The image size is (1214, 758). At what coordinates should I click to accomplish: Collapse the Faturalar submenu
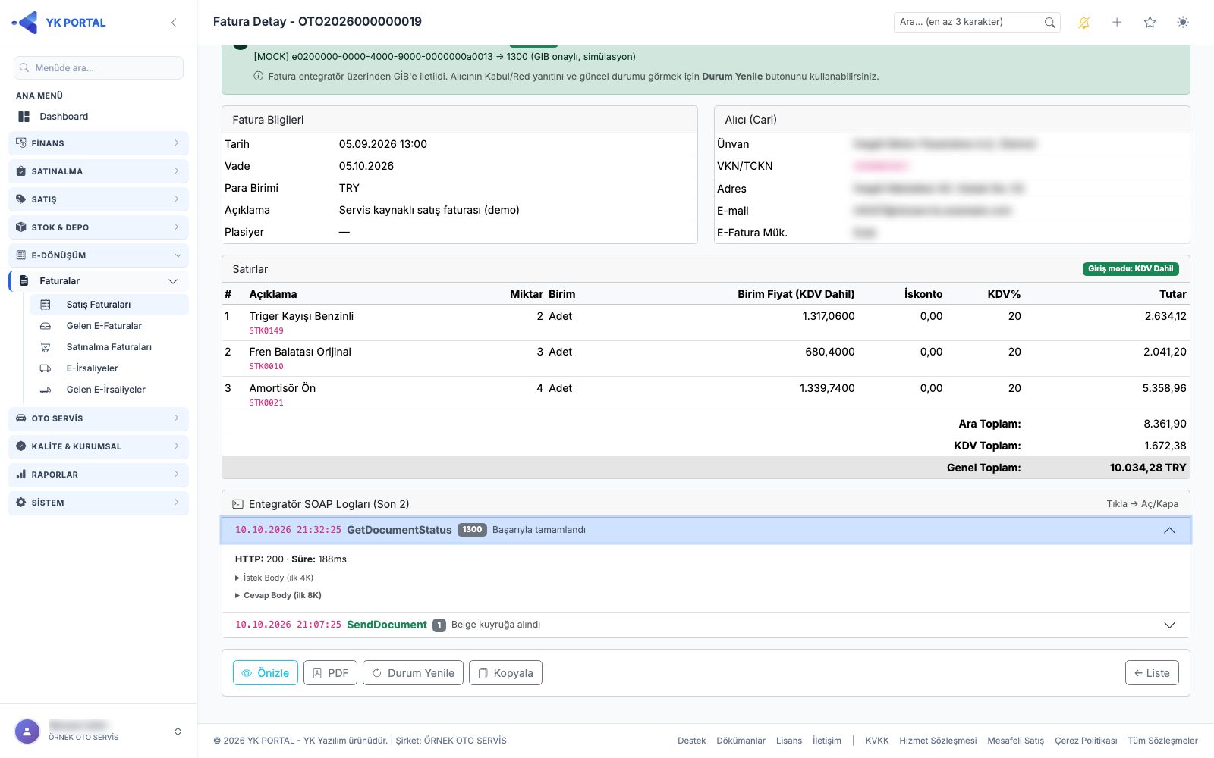99,281
